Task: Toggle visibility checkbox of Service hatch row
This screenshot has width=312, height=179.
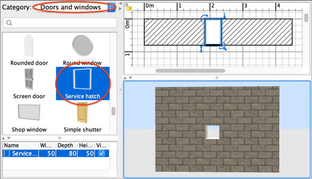Action: point(102,153)
